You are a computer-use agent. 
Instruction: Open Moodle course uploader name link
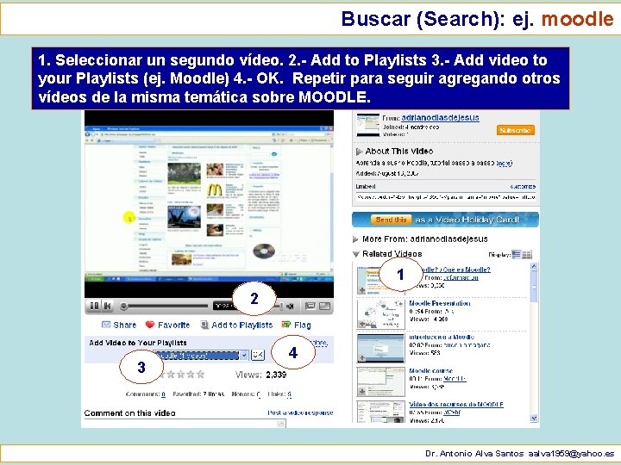[455, 379]
